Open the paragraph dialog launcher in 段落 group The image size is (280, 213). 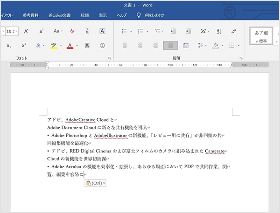point(241,58)
